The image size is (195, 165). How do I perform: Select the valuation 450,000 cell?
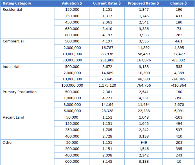point(72,22)
